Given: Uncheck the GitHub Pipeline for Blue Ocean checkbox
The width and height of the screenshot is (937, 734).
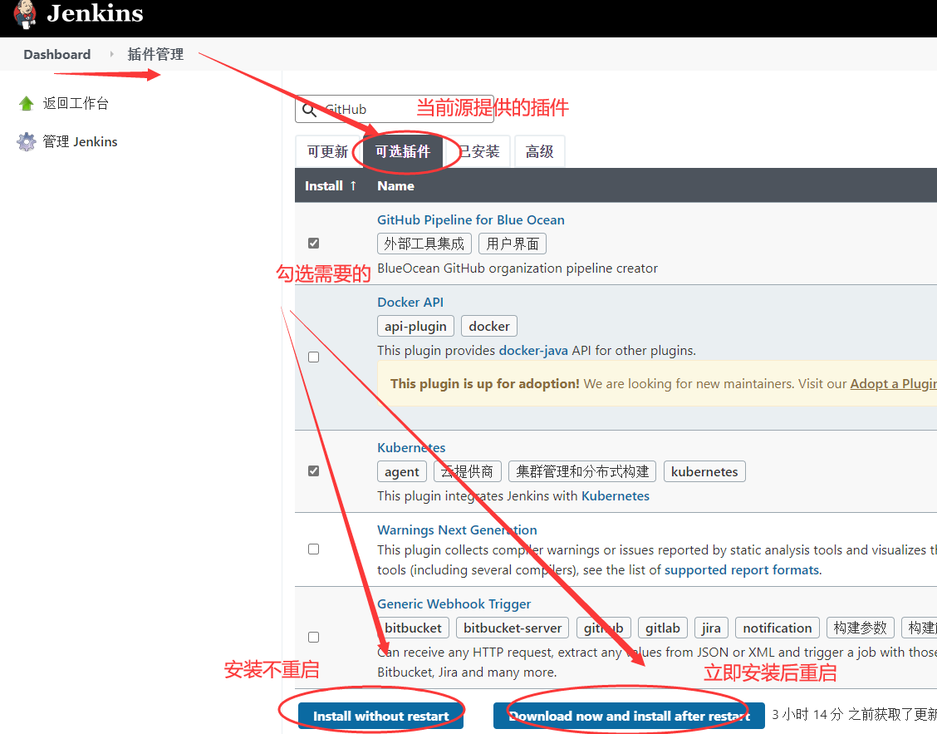Looking at the screenshot, I should click(x=314, y=243).
